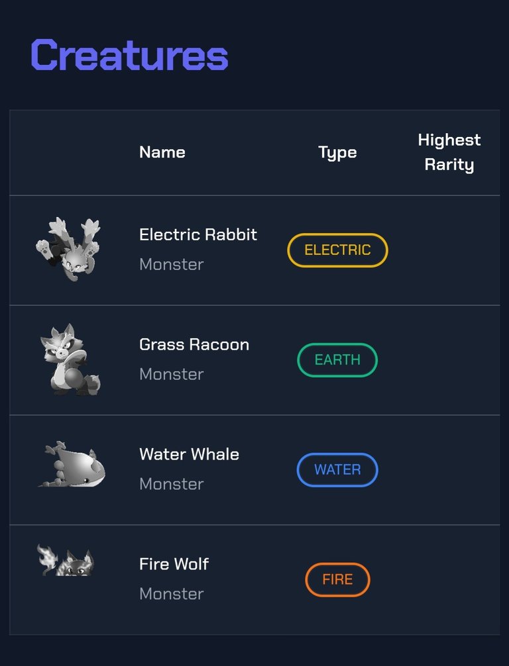Click Monster label under Fire Wolf
The width and height of the screenshot is (509, 666).
coord(172,594)
